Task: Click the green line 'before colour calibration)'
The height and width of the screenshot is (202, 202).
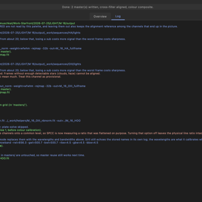Action: [x=21, y=130]
